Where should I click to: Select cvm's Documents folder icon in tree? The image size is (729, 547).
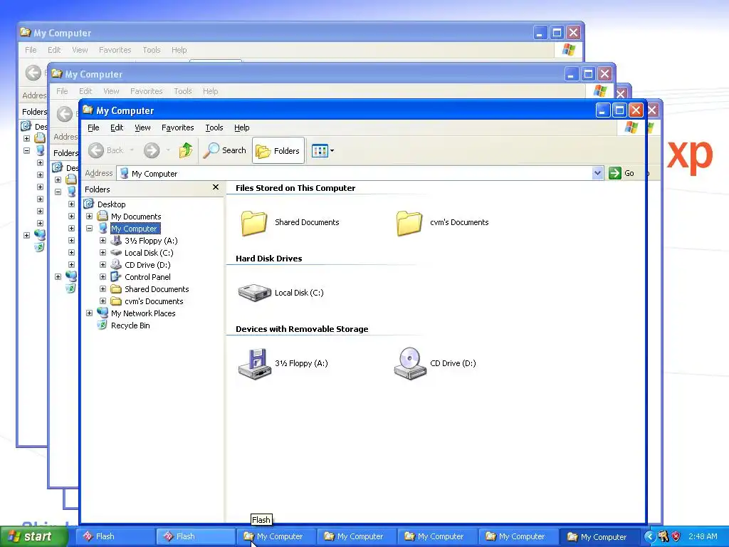coord(116,301)
